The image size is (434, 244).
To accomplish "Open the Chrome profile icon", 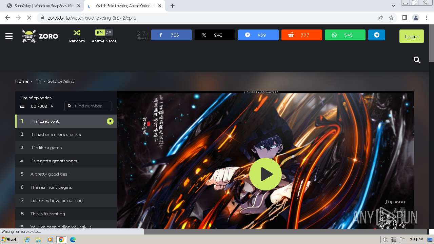I will click(415, 18).
